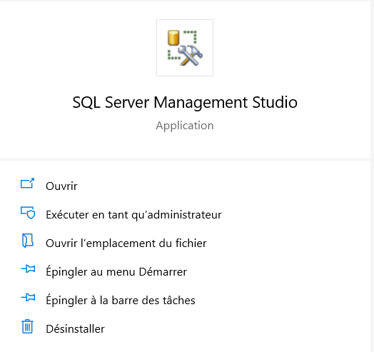Screen dimensions: 374x352
Task: Click the vertical scrollbar strip on panel edge
Action: tap(373, 176)
